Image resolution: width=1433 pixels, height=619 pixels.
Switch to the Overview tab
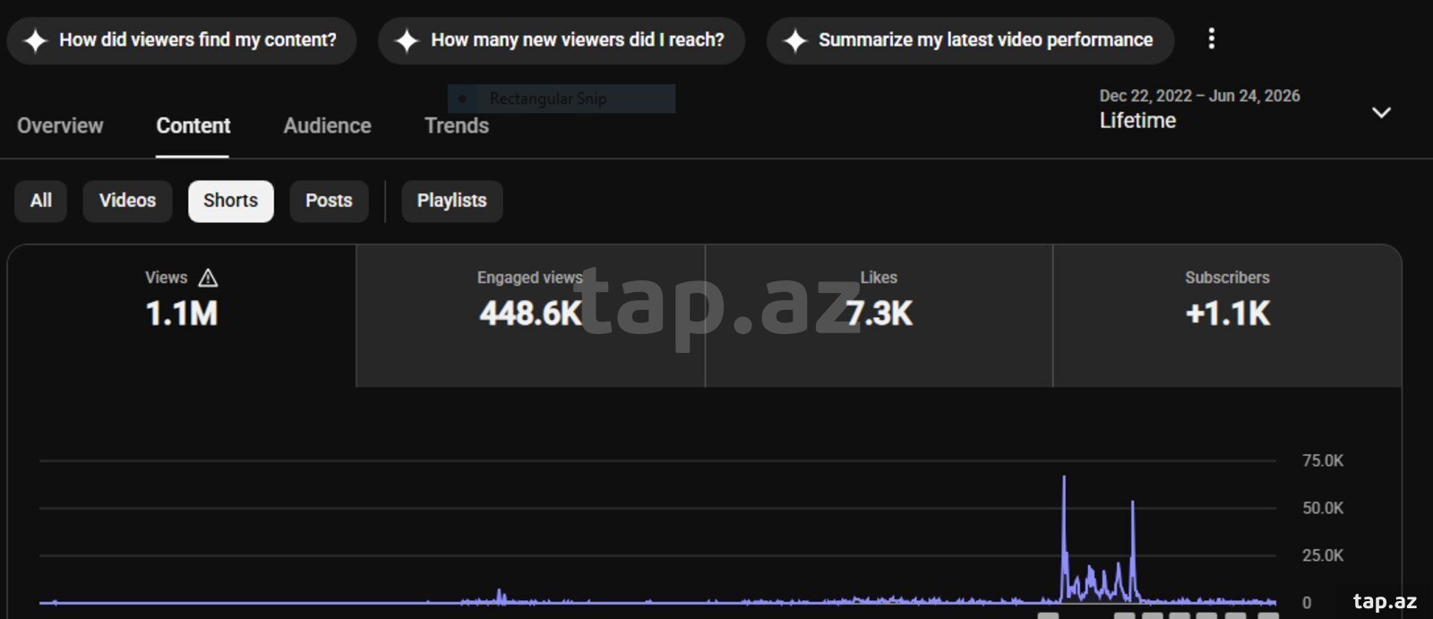60,125
